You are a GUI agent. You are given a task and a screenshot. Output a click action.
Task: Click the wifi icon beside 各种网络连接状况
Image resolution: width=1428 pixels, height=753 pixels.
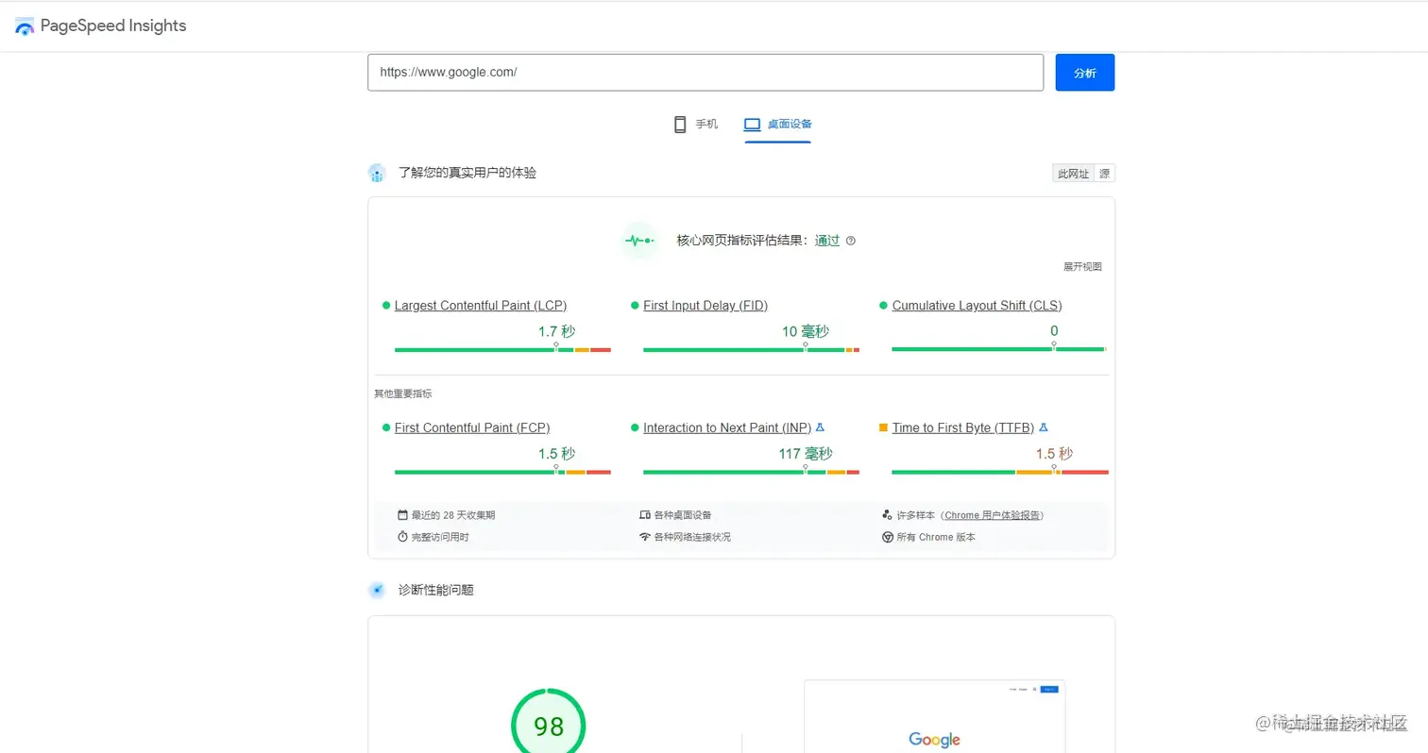(645, 537)
